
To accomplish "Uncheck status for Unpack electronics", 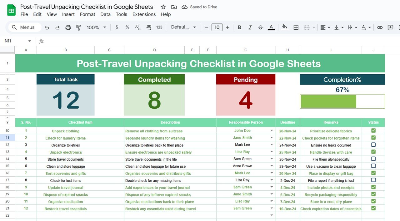I will click(373, 152).
